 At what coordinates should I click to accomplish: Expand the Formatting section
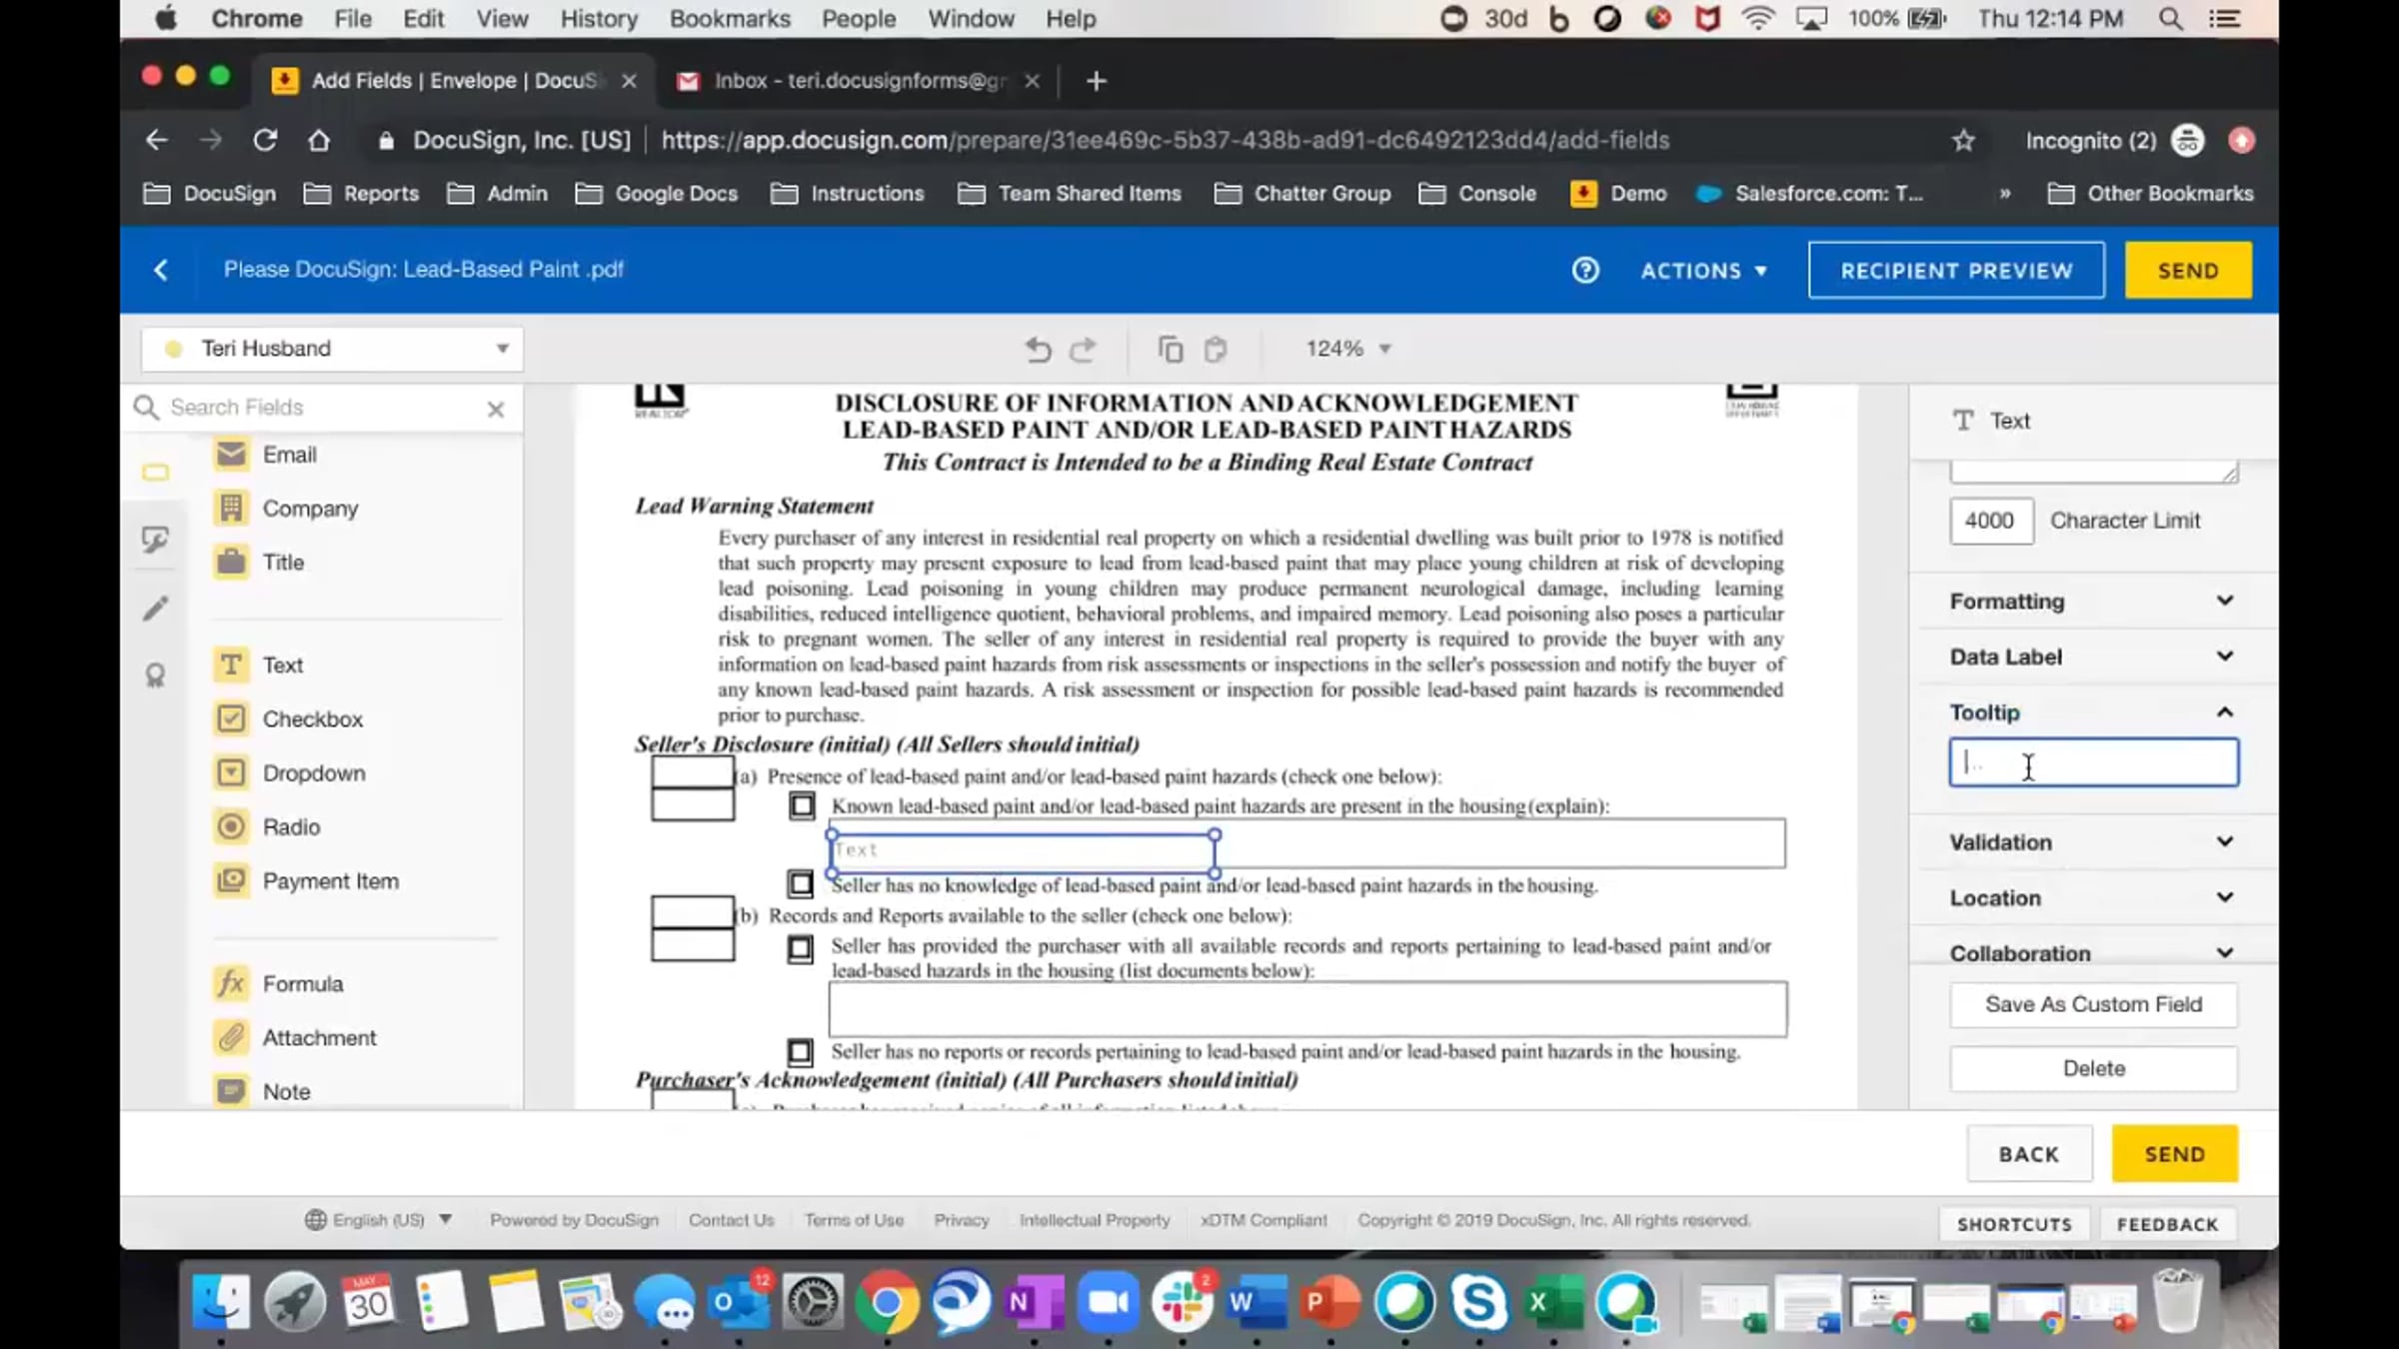2093,602
